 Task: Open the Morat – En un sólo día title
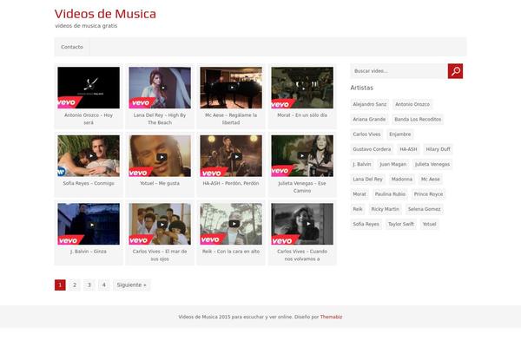tap(302, 115)
